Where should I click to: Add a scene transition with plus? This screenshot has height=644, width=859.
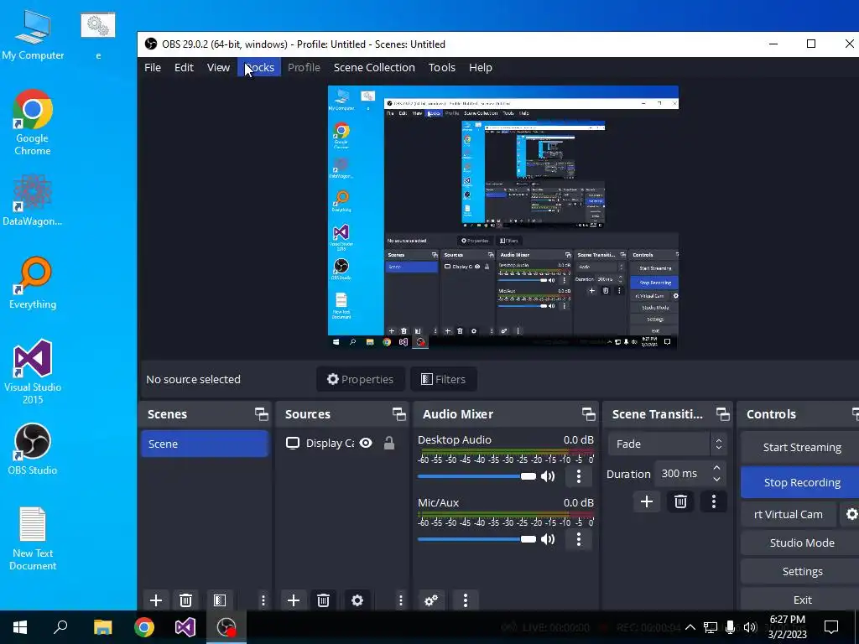pyautogui.click(x=647, y=501)
